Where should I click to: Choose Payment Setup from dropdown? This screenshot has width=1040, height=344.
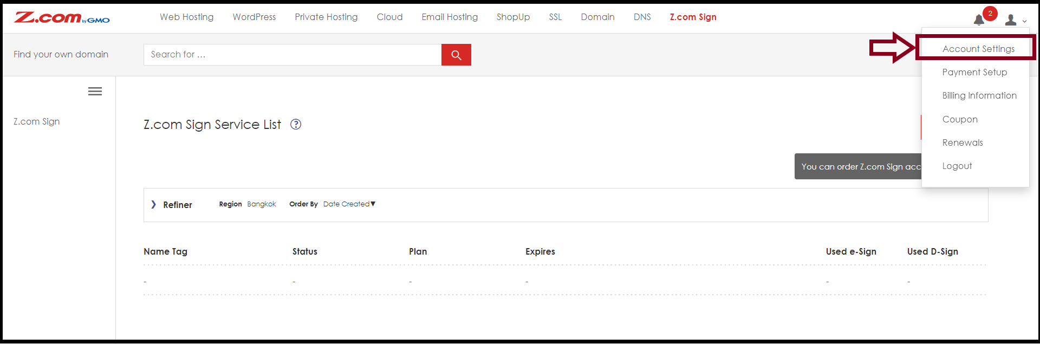tap(974, 72)
